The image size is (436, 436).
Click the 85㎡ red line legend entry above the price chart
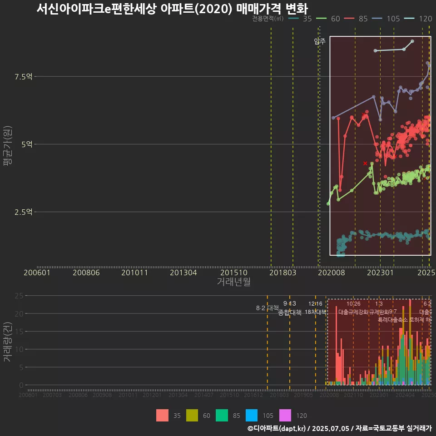pos(356,19)
